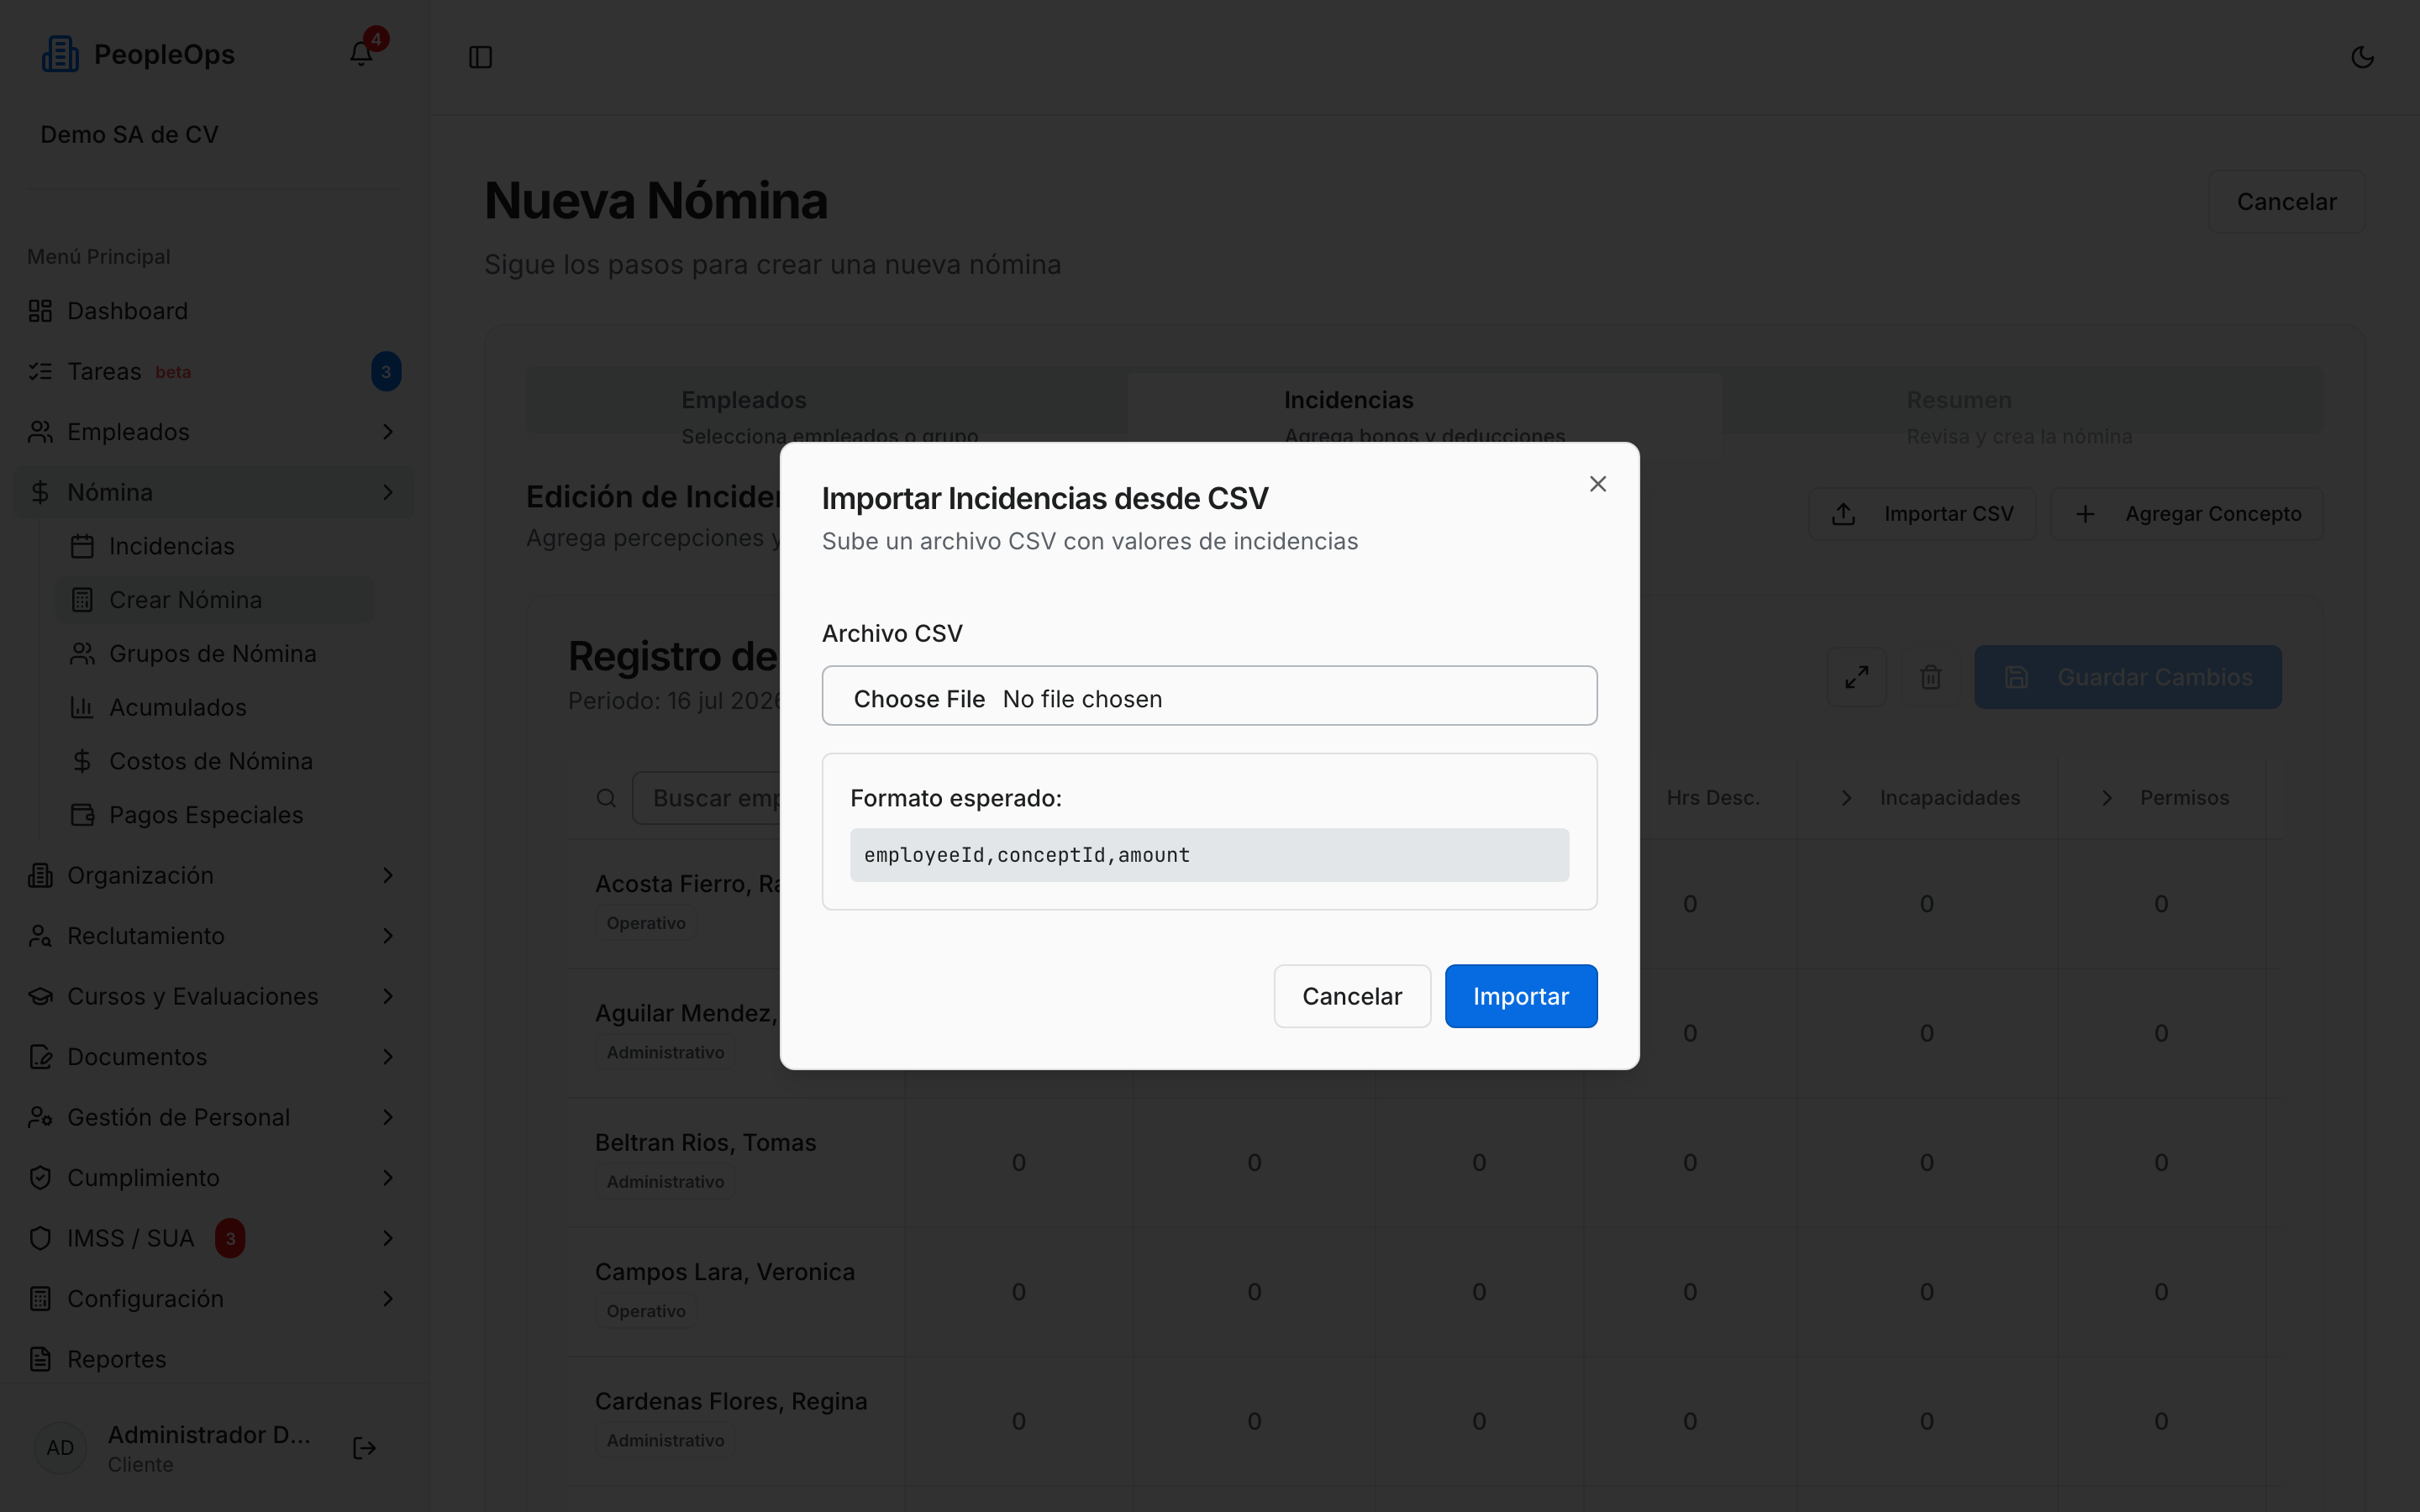Click the search magnifier icon
Viewport: 2420px width, 1512px height.
[606, 798]
